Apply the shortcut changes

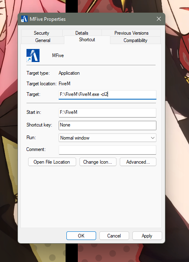click(147, 235)
